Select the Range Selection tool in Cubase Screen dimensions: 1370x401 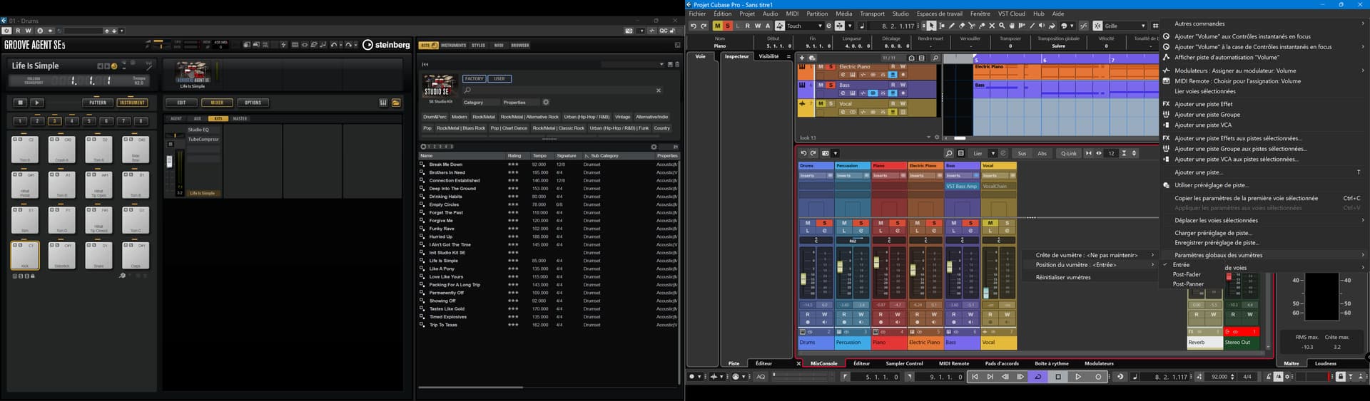[942, 26]
